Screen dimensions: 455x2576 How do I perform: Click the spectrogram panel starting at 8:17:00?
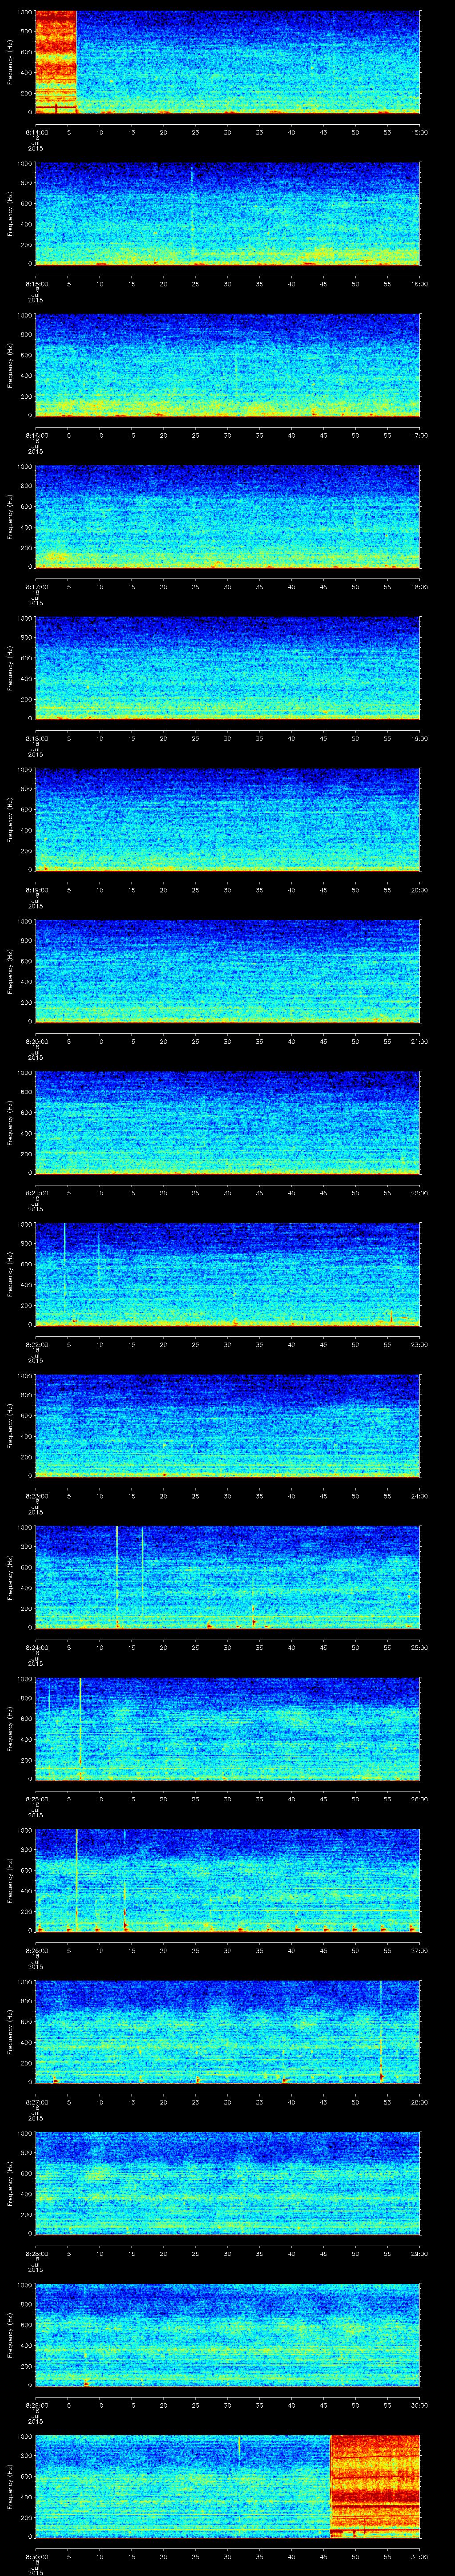tap(227, 517)
